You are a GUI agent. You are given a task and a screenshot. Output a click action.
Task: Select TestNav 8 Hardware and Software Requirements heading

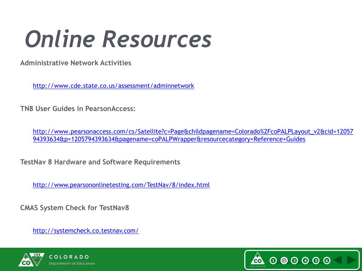pos(100,162)
